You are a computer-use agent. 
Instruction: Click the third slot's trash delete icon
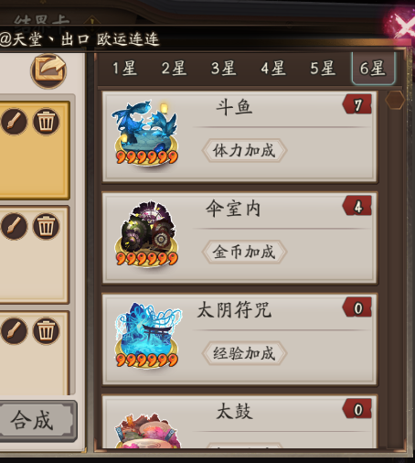46,330
